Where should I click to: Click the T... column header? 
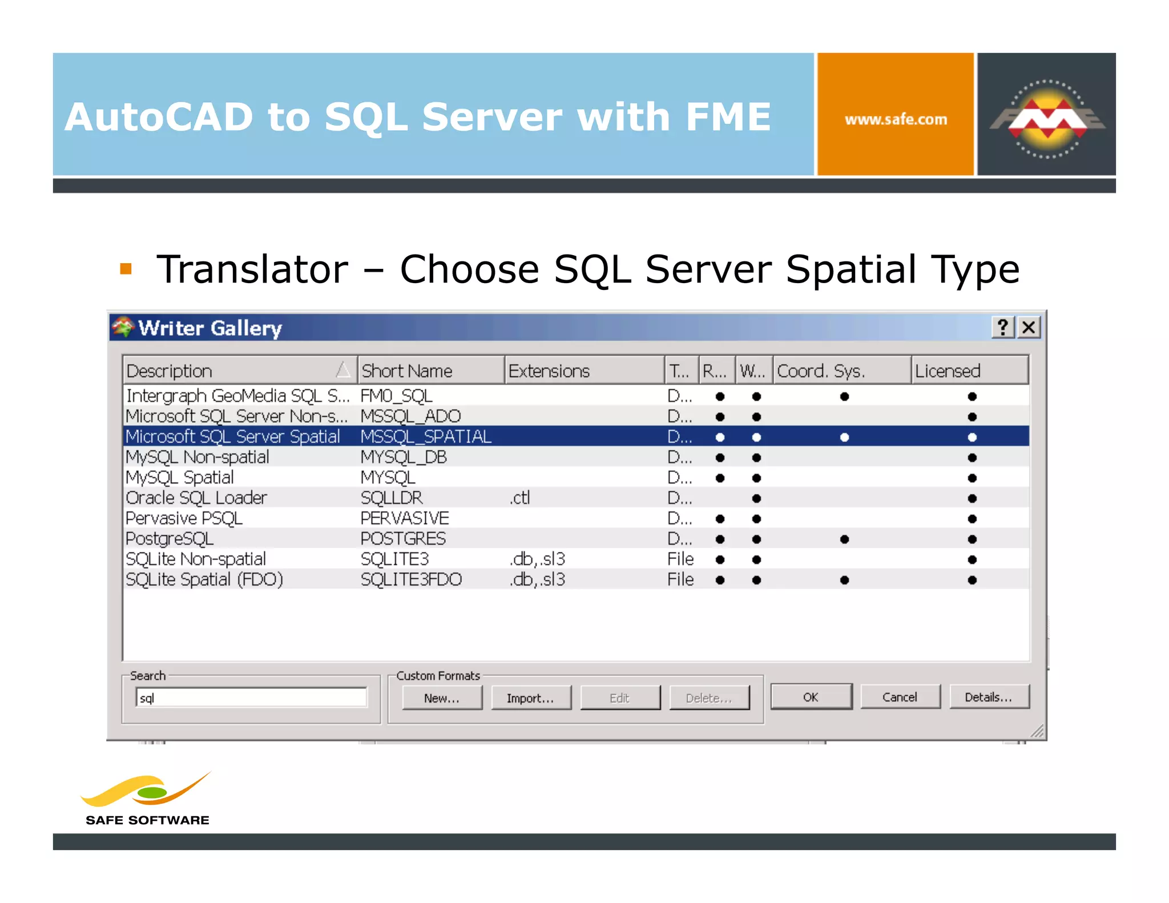click(x=682, y=370)
